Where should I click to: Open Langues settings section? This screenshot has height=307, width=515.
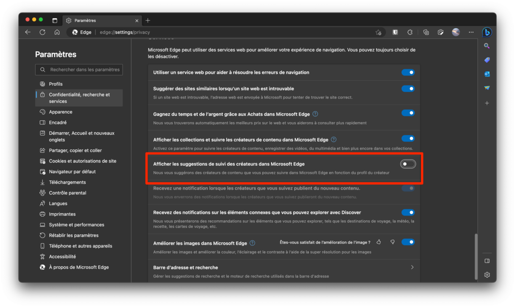79,204
